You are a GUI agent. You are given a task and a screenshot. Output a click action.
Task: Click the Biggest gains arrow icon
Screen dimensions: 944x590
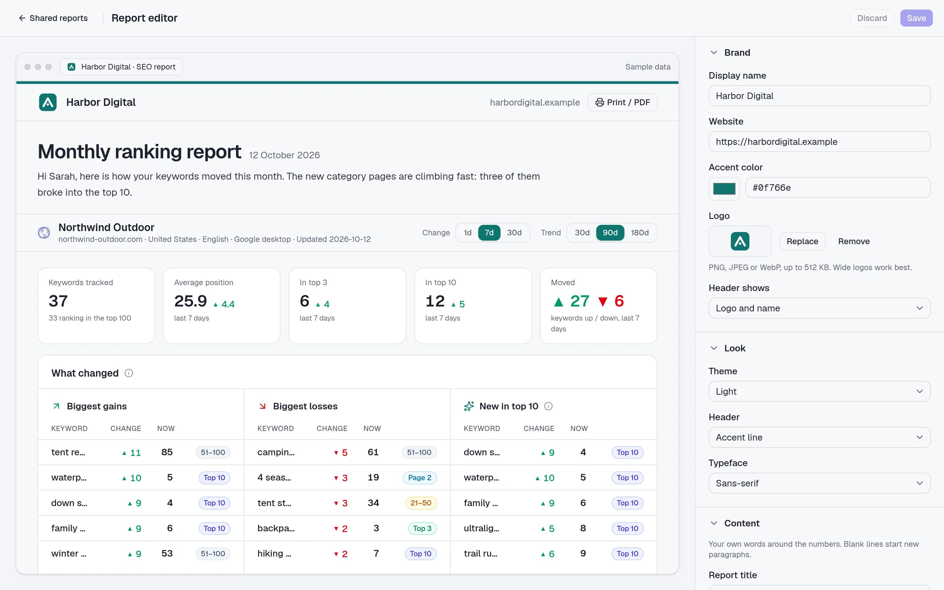pyautogui.click(x=56, y=406)
